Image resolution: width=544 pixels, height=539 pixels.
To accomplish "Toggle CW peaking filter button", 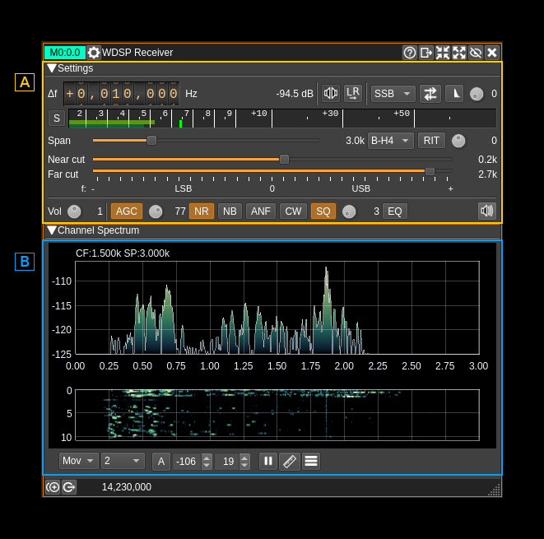I will tap(293, 211).
